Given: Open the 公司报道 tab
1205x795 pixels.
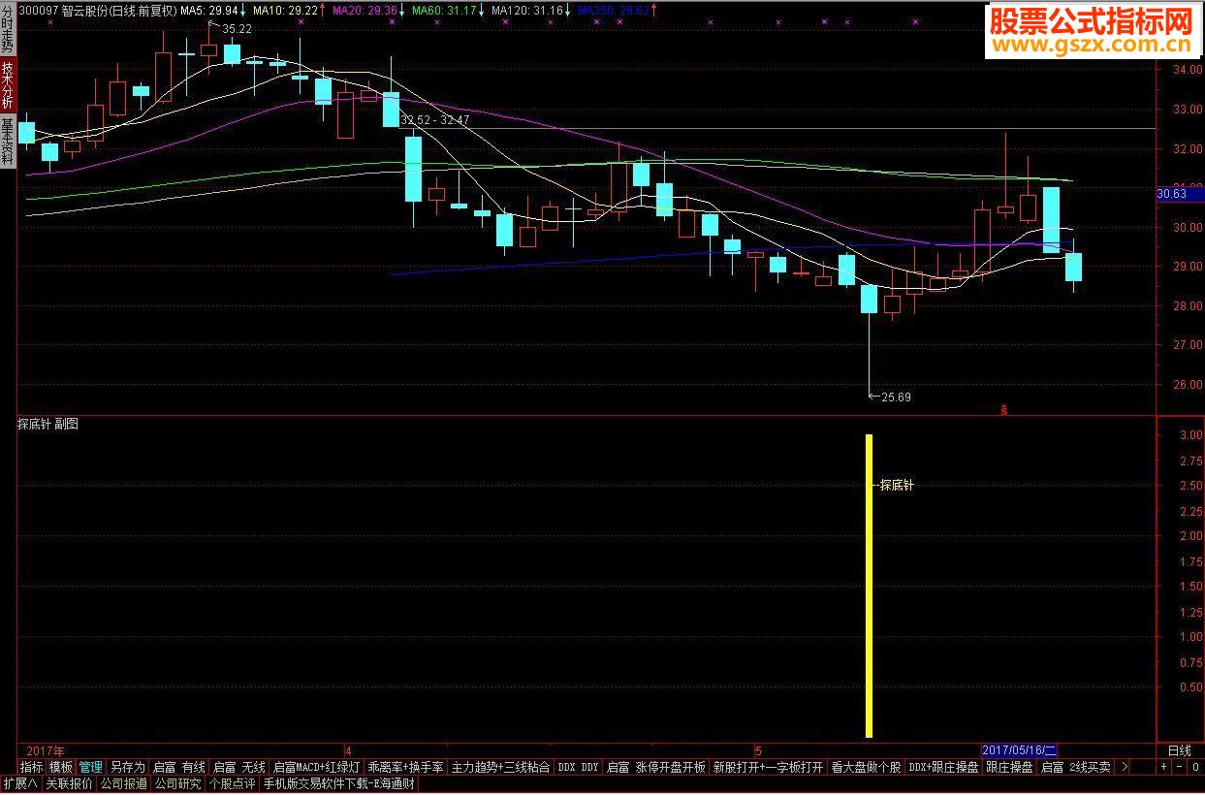Looking at the screenshot, I should click(x=124, y=784).
